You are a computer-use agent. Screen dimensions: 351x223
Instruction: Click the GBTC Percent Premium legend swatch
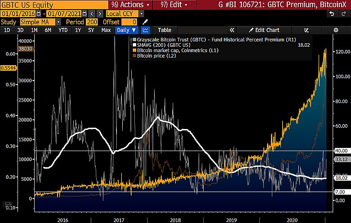point(134,40)
